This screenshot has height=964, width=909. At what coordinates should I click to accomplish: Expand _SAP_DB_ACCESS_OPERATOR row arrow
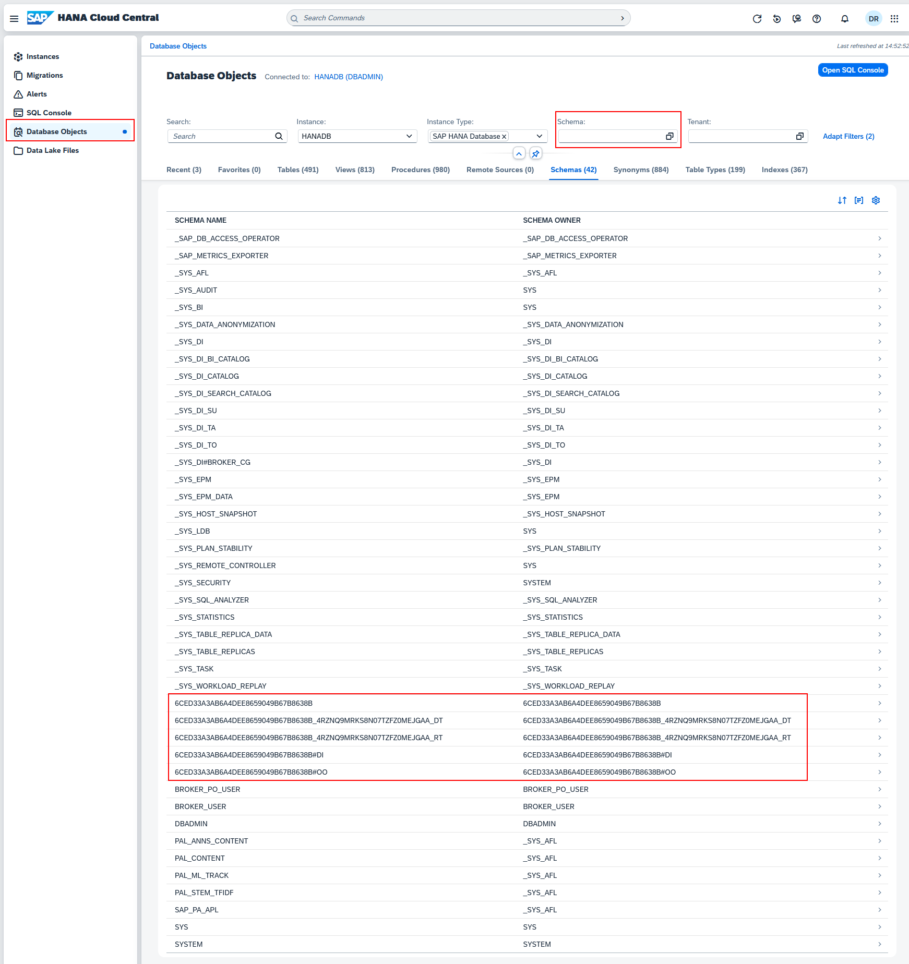click(880, 238)
